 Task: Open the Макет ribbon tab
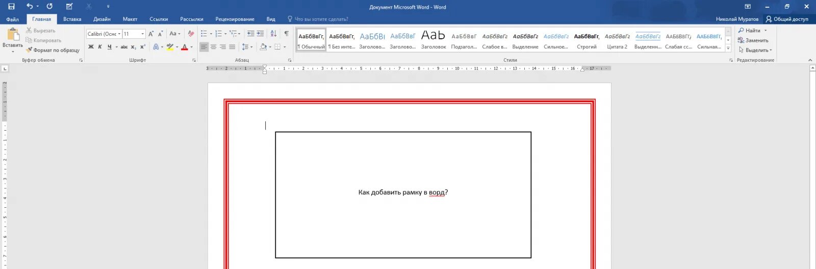(x=130, y=19)
